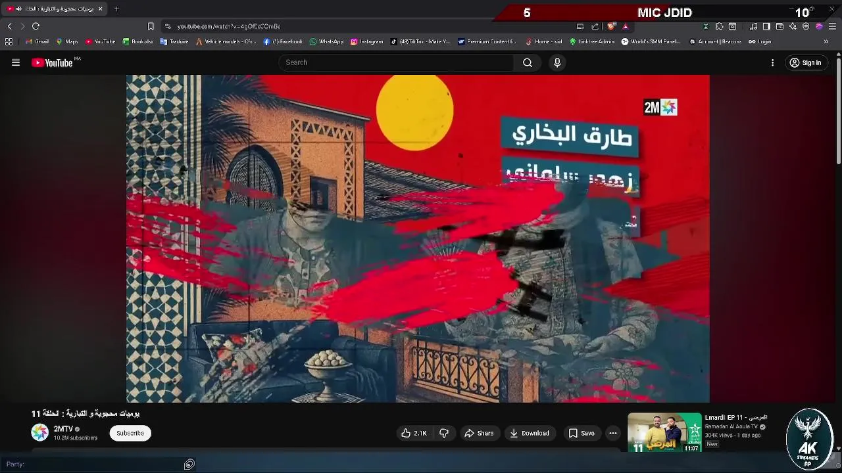
Task: Open YouTube settings three-dot menu
Action: pos(772,62)
